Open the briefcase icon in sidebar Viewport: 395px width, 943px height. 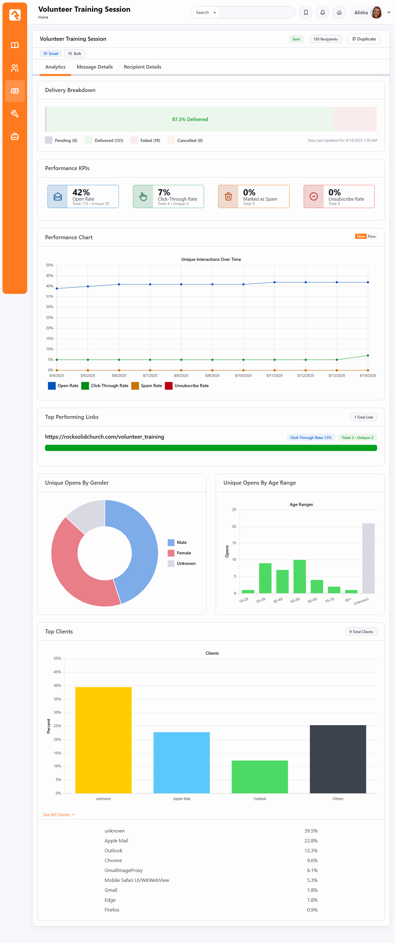coord(15,136)
